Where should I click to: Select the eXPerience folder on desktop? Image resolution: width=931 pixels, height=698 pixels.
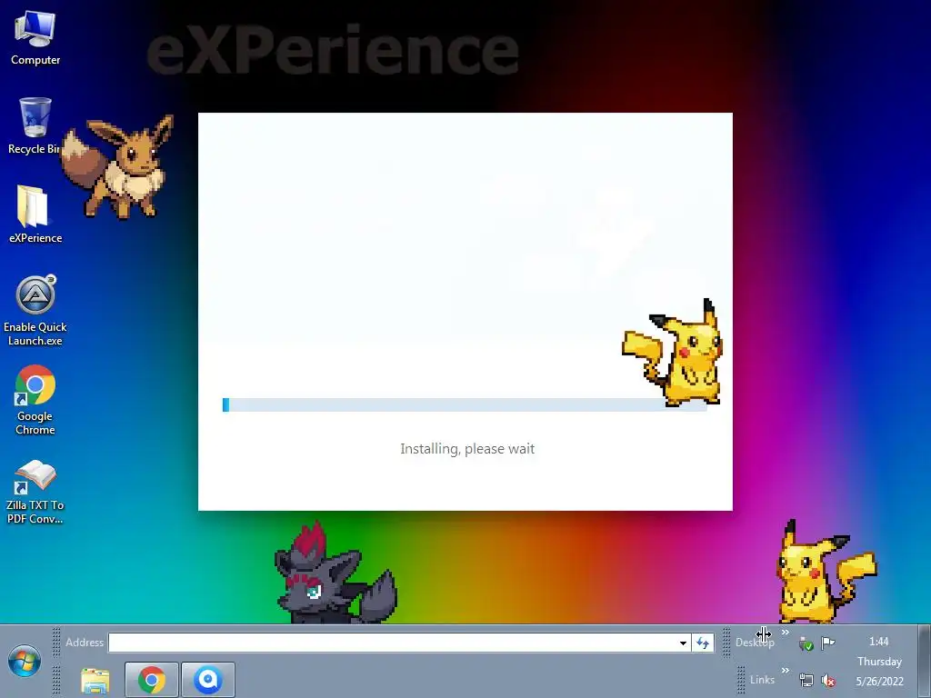(35, 214)
